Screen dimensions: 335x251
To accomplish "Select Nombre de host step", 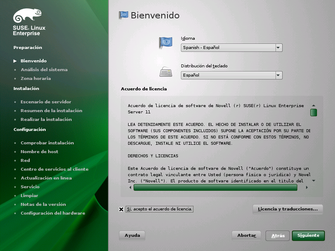I will tap(39, 151).
